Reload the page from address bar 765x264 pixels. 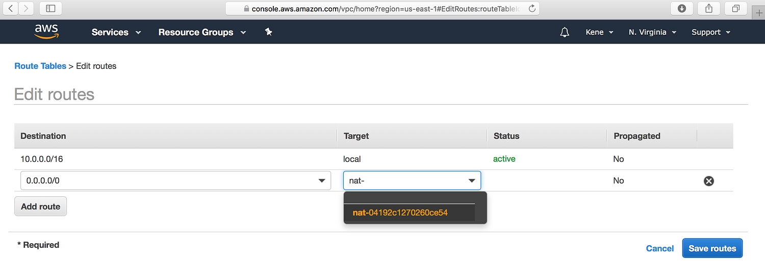[532, 8]
